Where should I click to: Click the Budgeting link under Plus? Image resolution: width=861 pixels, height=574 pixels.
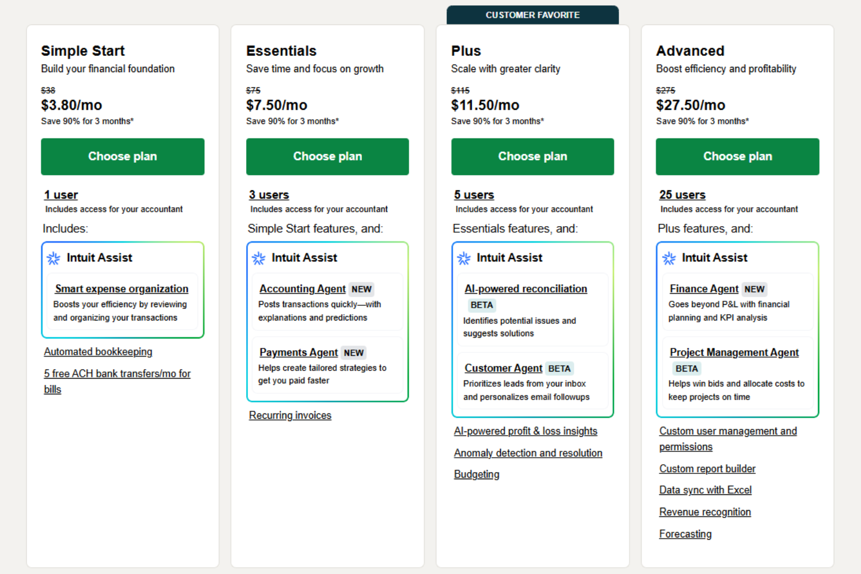476,474
